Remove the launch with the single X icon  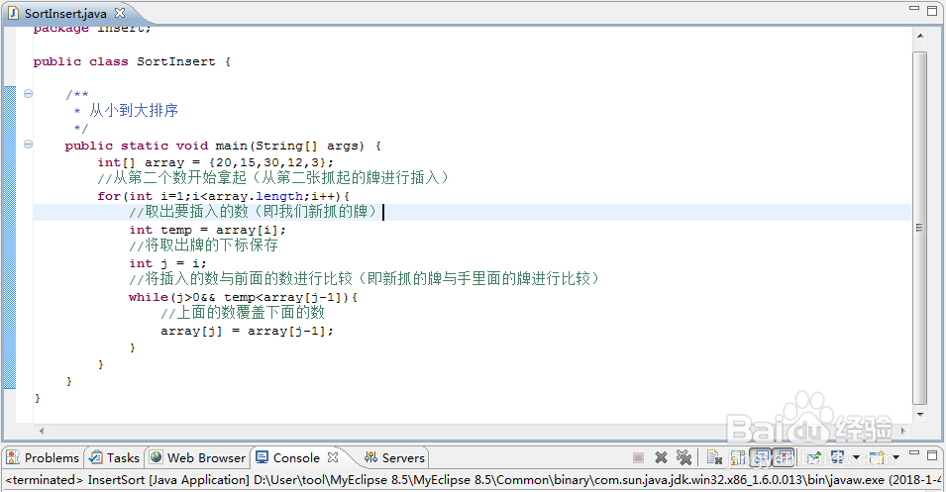click(x=662, y=457)
